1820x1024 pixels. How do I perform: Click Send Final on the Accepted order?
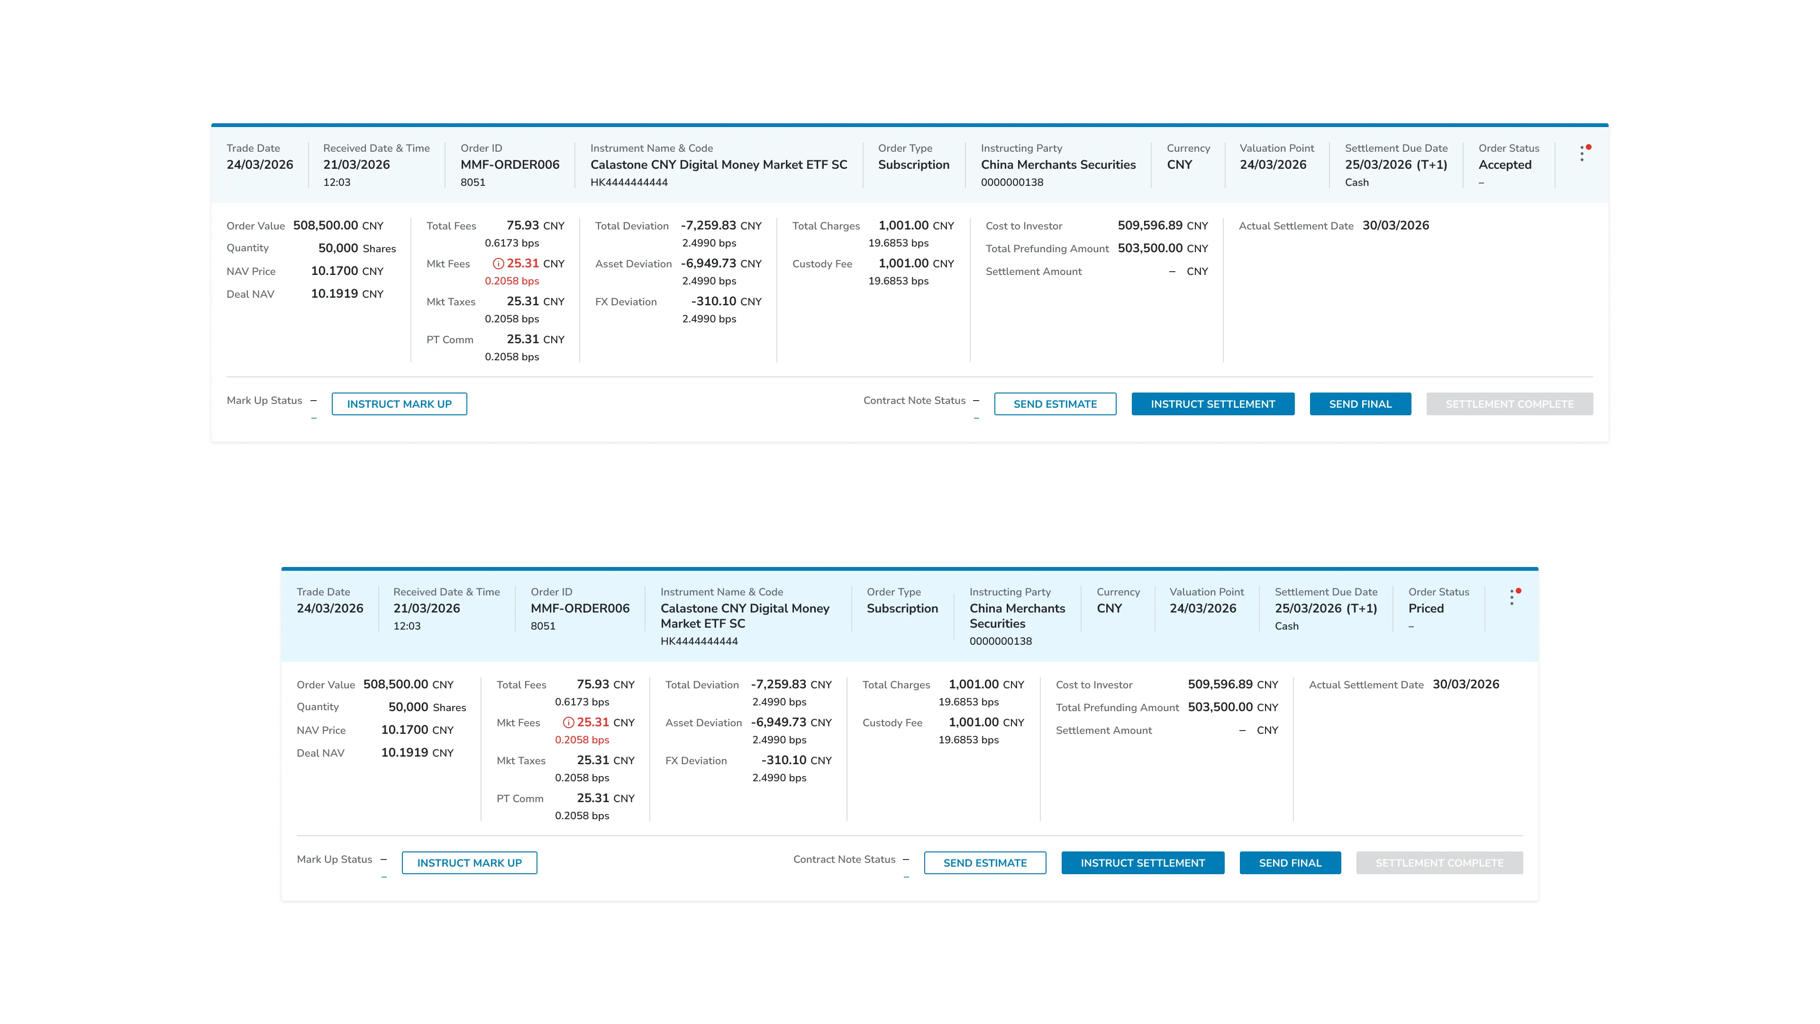1360,403
